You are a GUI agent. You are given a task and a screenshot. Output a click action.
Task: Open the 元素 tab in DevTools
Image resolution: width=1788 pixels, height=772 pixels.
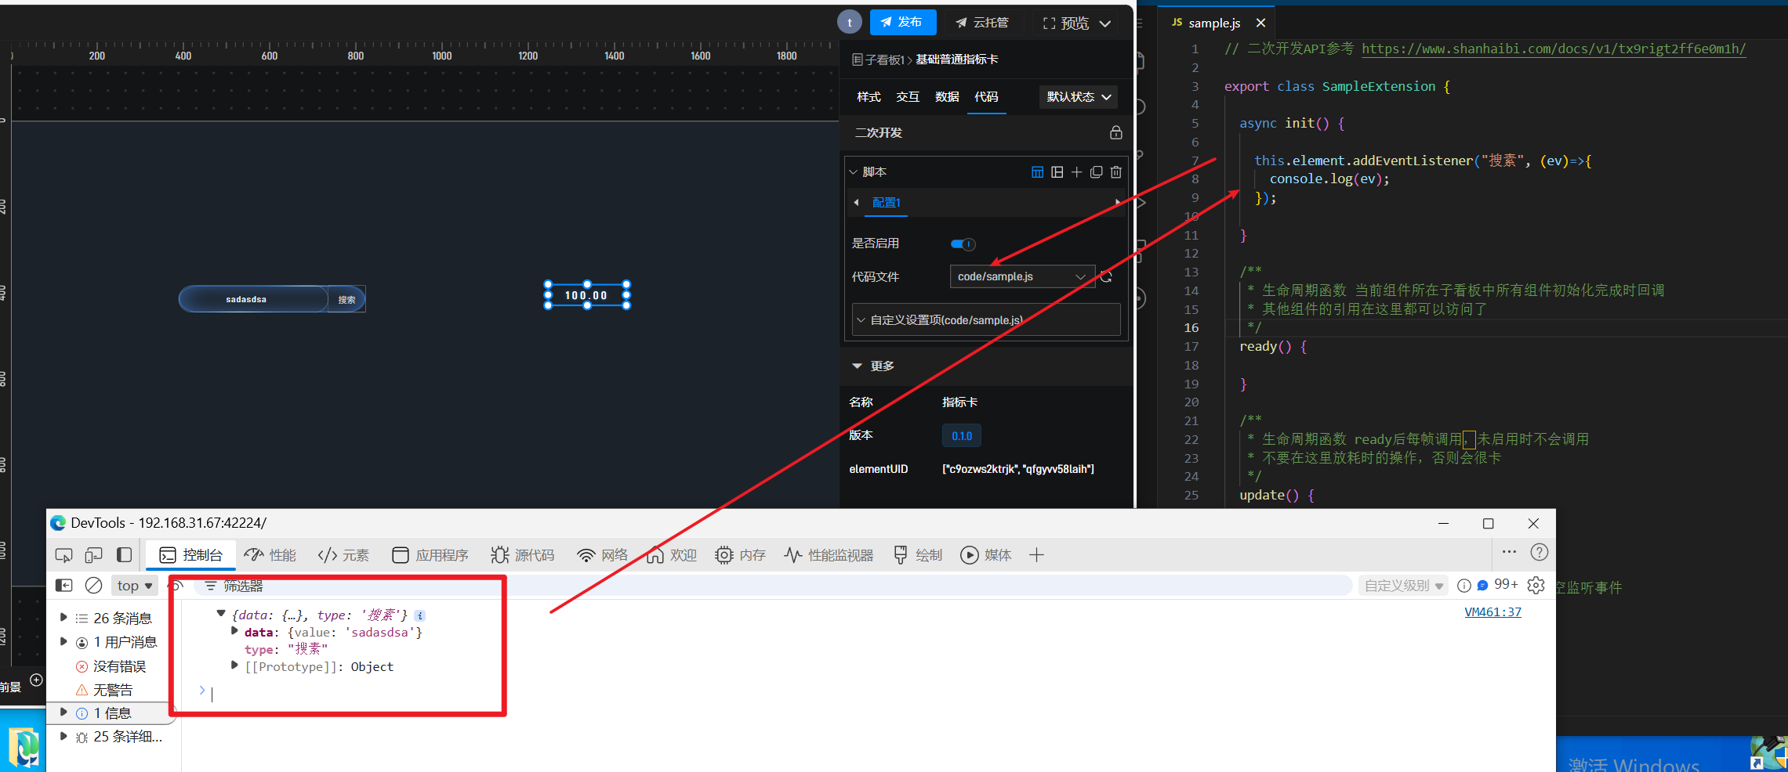(x=343, y=555)
